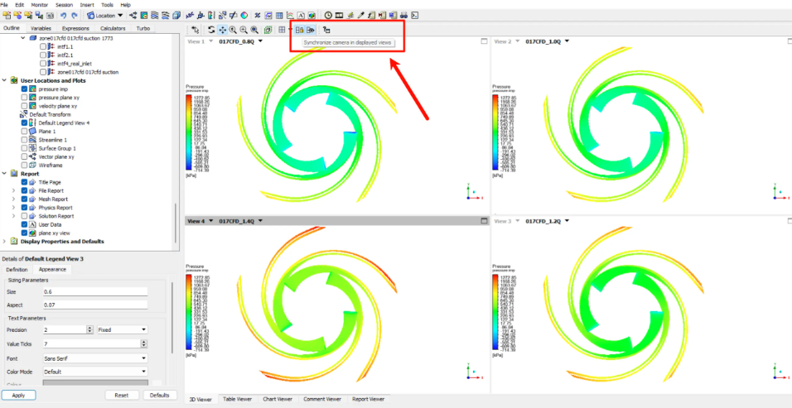
Task: Click the Size input field
Action: pyautogui.click(x=94, y=291)
